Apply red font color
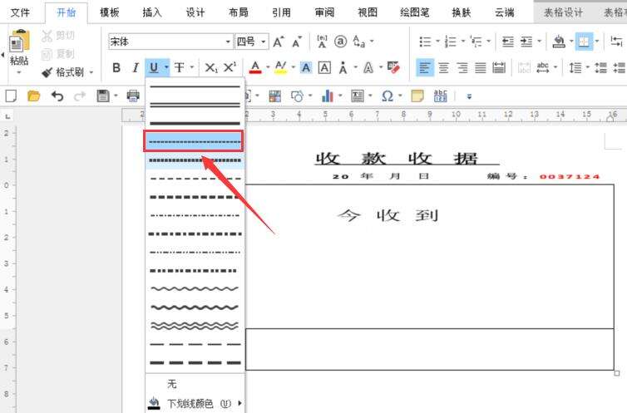The image size is (627, 413). (x=255, y=68)
